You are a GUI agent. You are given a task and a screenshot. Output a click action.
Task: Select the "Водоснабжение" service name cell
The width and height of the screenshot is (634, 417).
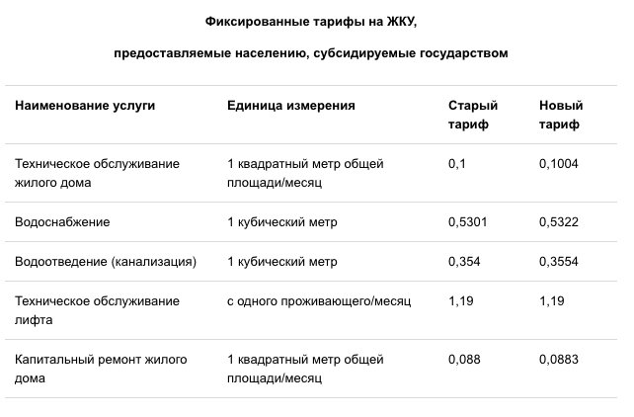(62, 222)
